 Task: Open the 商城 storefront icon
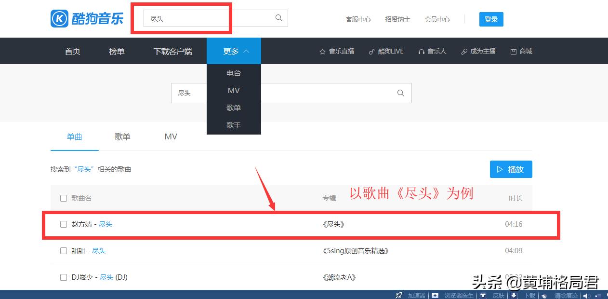[x=513, y=51]
